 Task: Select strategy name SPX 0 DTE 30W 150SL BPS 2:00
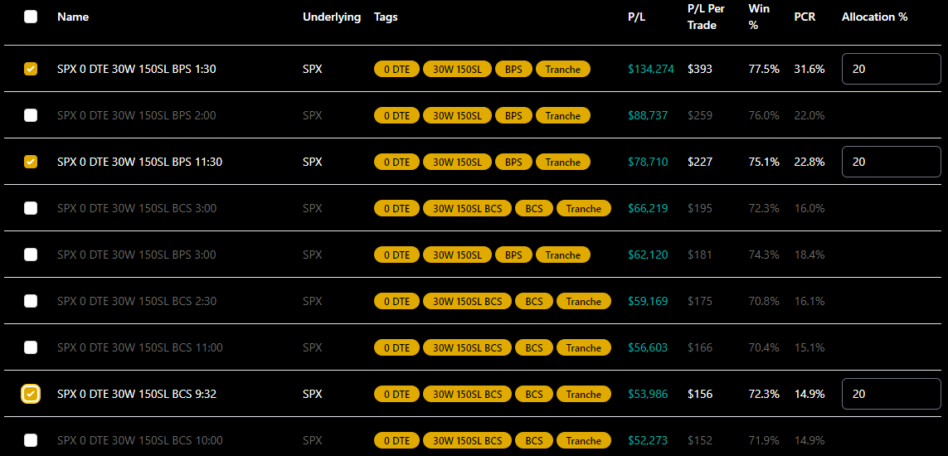click(137, 115)
